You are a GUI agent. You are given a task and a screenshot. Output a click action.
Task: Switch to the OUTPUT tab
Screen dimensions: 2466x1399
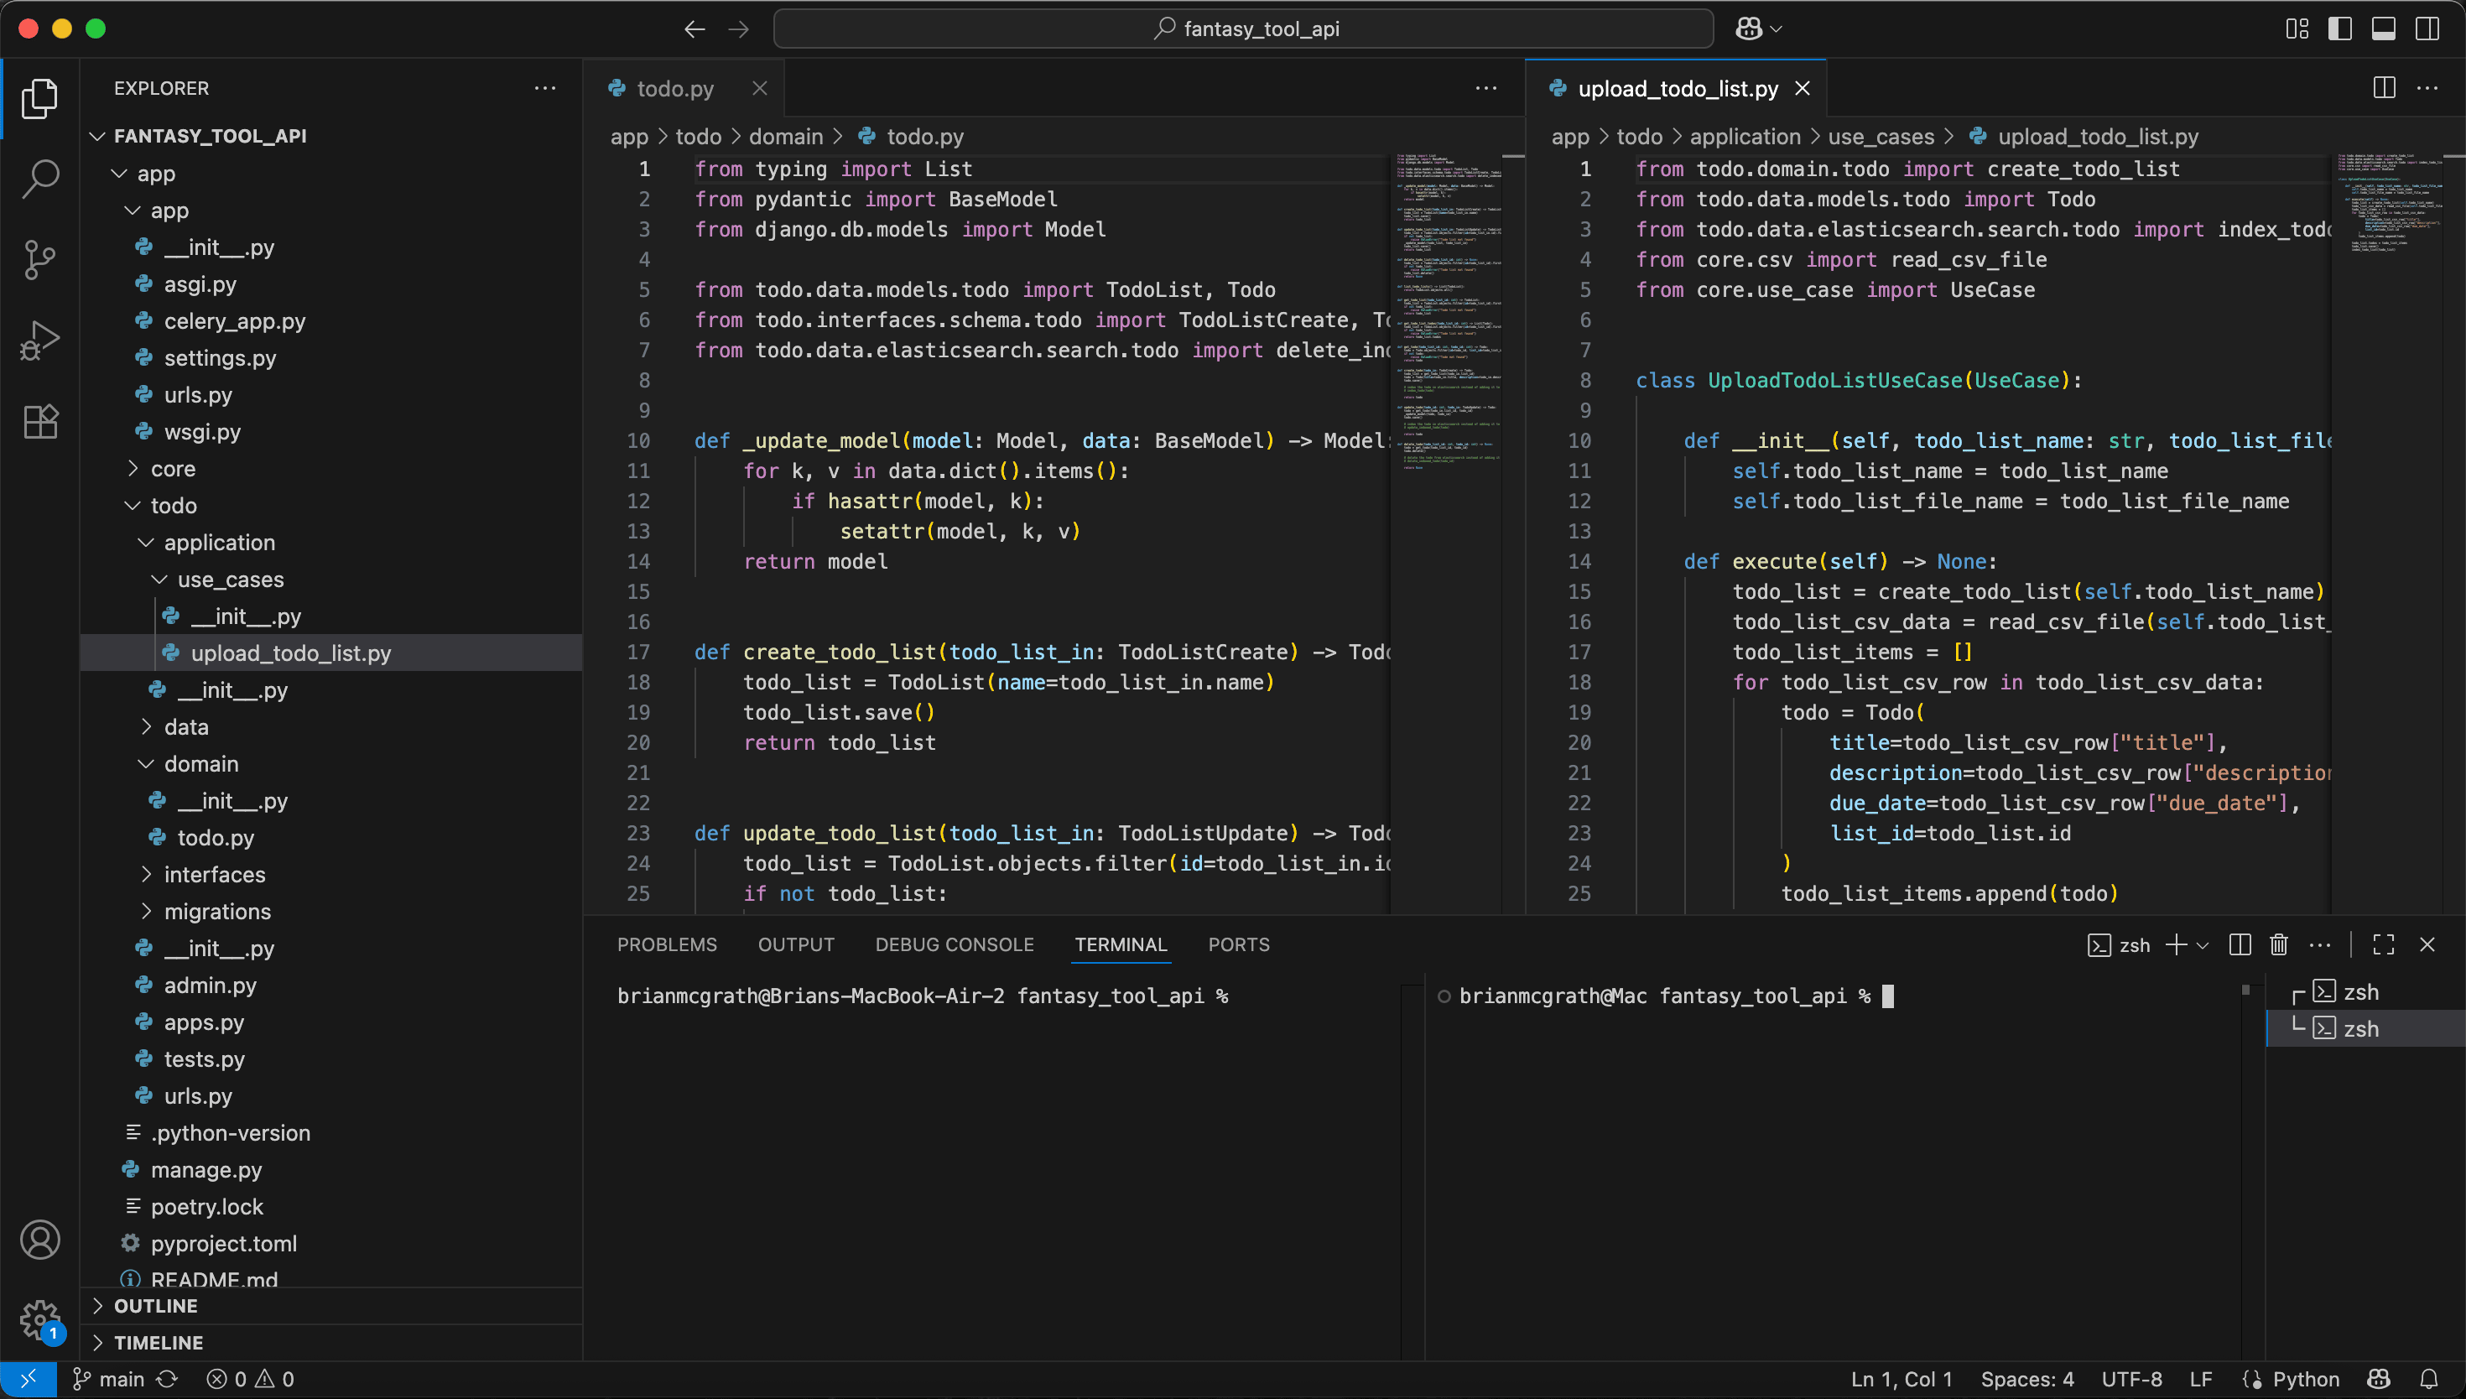[x=795, y=944]
